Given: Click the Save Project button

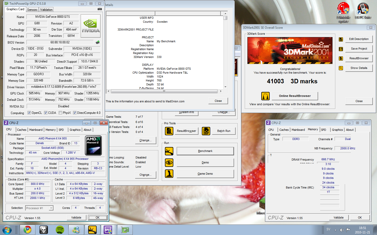Looking at the screenshot, I should click(x=359, y=49).
